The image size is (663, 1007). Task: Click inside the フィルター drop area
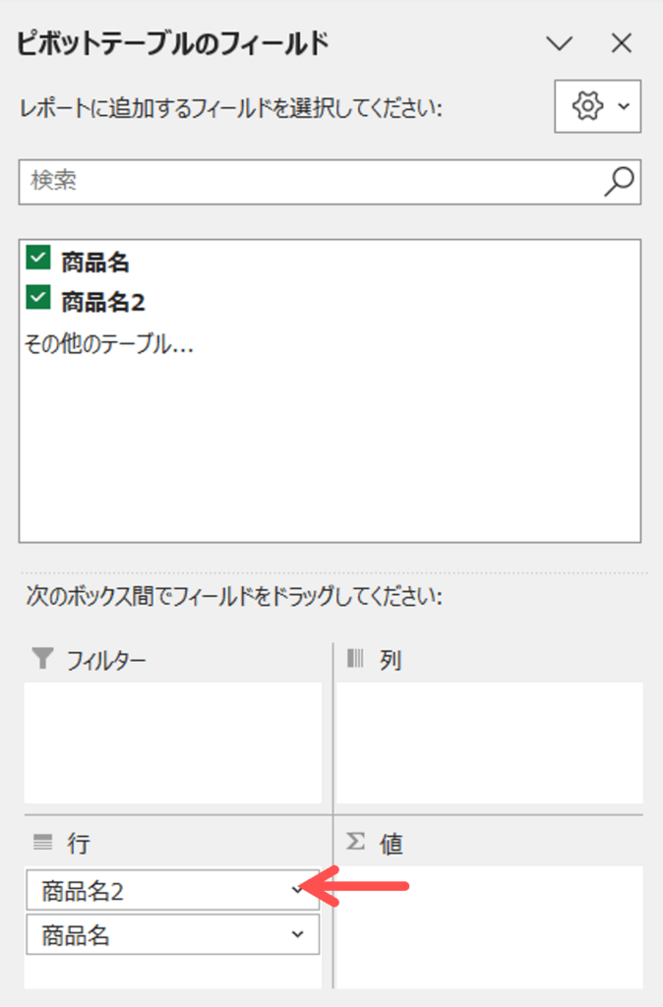(x=173, y=742)
